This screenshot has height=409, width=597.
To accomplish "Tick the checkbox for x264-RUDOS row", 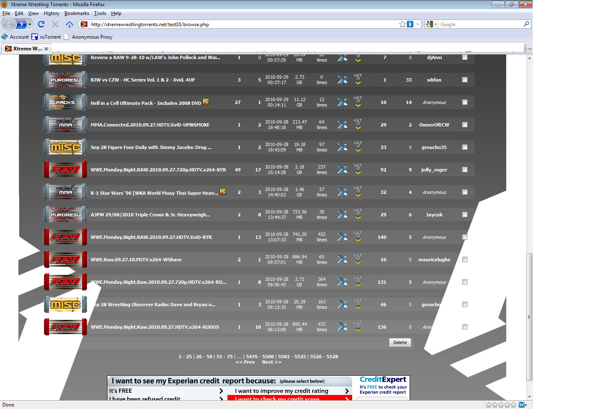I will tap(465, 327).
